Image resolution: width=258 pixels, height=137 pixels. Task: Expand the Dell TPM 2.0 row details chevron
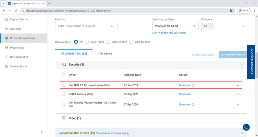pos(238,85)
